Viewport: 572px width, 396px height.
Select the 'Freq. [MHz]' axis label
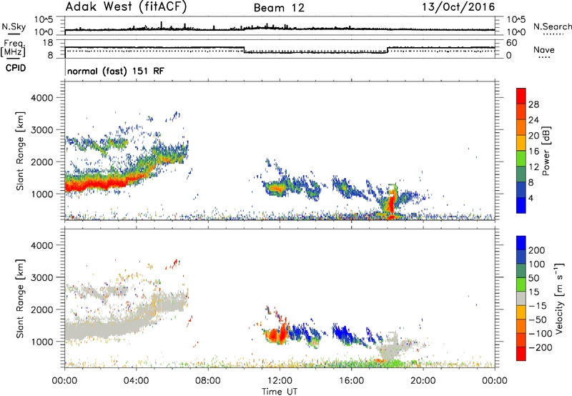click(x=13, y=49)
